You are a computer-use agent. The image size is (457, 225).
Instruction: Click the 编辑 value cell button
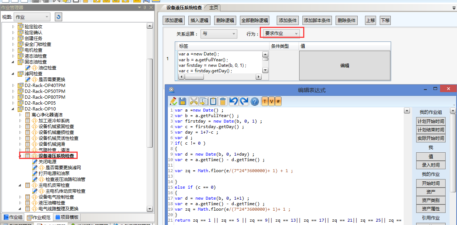pyautogui.click(x=344, y=66)
